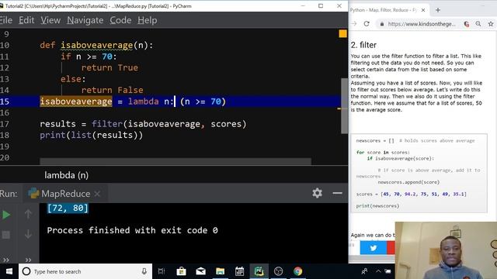
Task: Rerun MapReduce with green play button
Action: coord(6,215)
